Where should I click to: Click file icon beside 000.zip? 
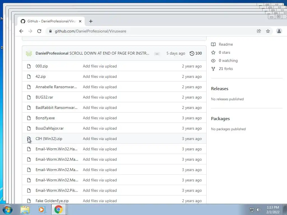[29, 66]
